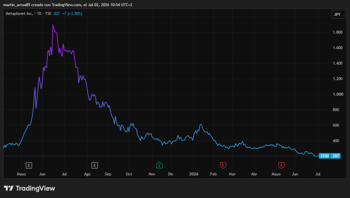This screenshot has width=350, height=198.
Task: Click the 800 price axis label
Action: point(336,110)
